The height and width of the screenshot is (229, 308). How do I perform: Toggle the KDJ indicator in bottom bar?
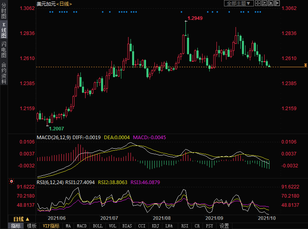(155, 226)
